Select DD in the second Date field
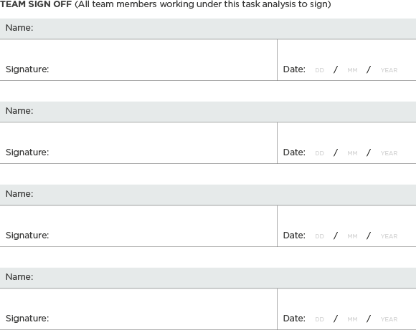Image resolution: width=416 pixels, height=330 pixels. pyautogui.click(x=319, y=153)
